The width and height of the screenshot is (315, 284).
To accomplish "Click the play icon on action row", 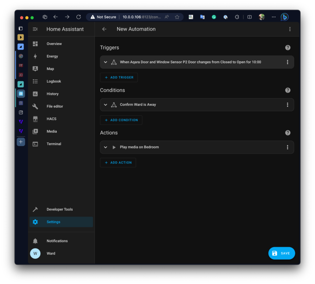I will pyautogui.click(x=114, y=147).
